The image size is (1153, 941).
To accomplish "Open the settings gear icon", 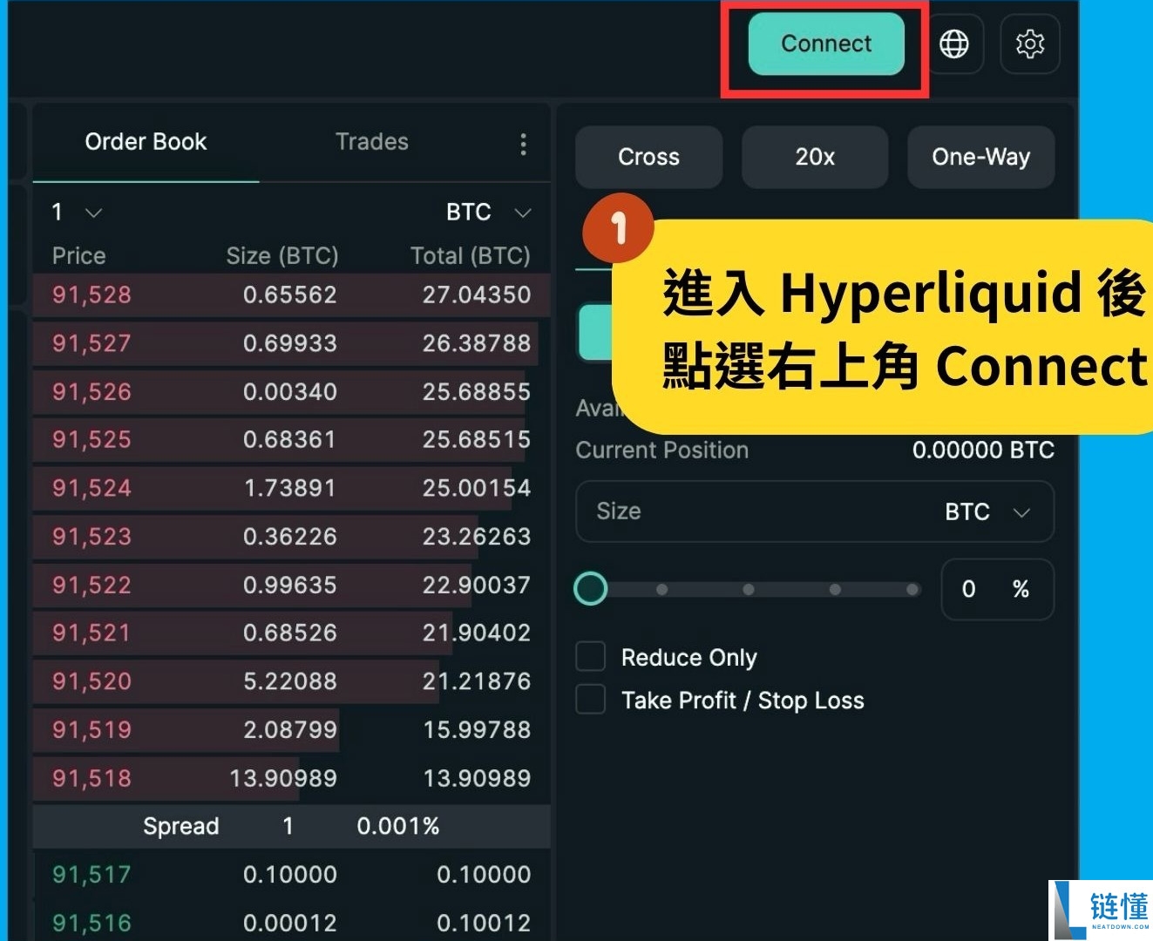I will tap(1029, 44).
